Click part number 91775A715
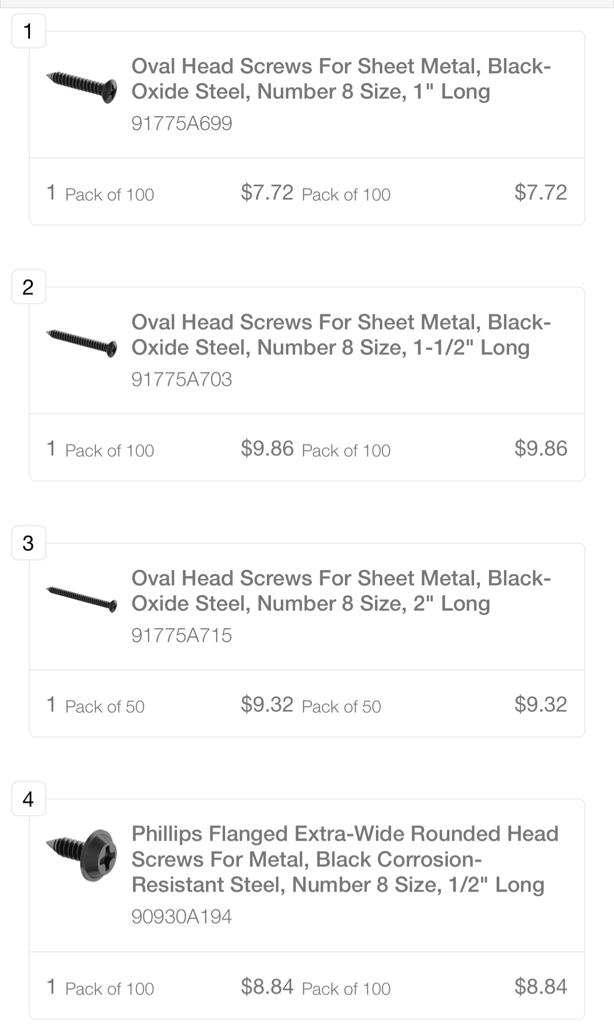 [181, 635]
